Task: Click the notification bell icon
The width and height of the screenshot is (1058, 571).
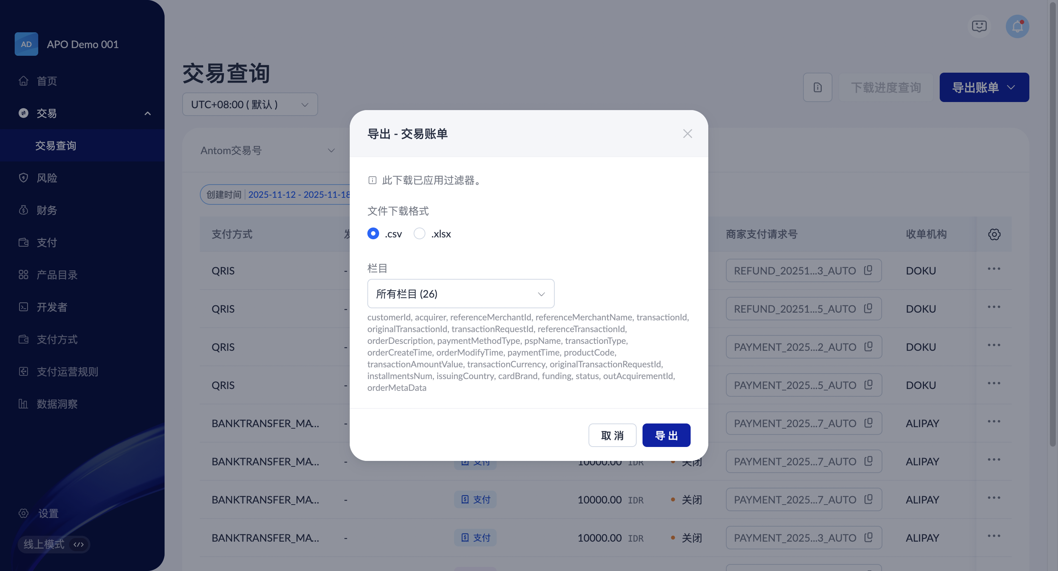Action: coord(1017,27)
